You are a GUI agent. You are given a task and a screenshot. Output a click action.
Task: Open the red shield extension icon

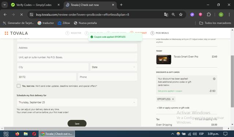(x=200, y=15)
